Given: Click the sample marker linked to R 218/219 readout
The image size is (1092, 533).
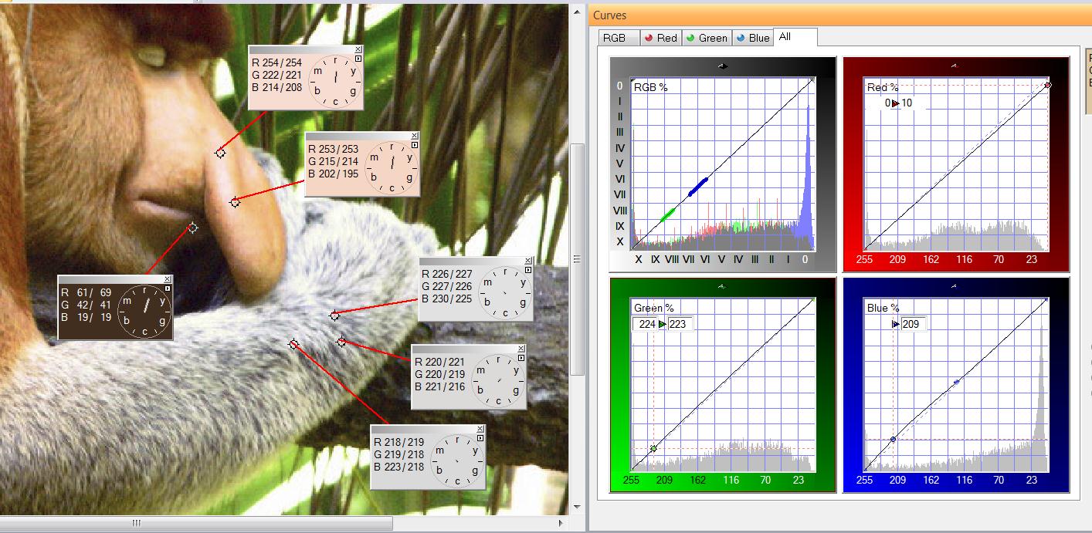Looking at the screenshot, I should [293, 344].
